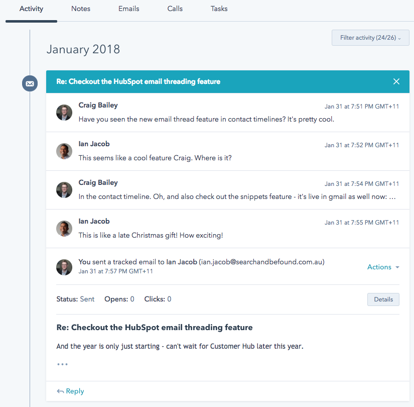This screenshot has width=414, height=407.
Task: Expand the truncated email body via the ellipsis
Action: (x=62, y=364)
